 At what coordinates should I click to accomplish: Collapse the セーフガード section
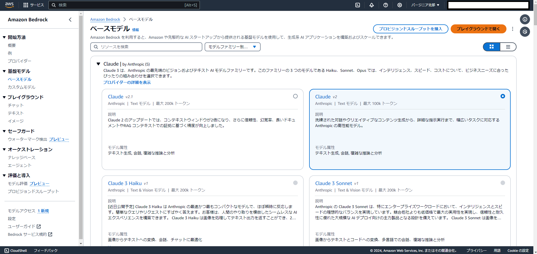(4, 131)
